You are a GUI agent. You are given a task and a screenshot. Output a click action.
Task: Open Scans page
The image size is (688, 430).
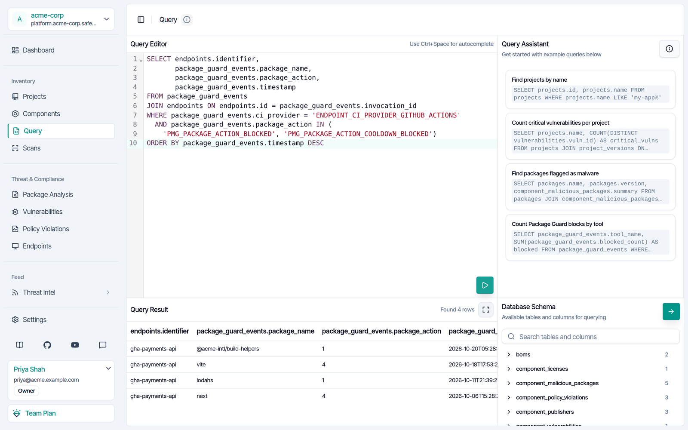[x=61, y=148]
